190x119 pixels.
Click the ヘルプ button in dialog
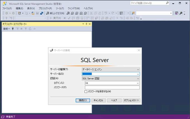(x=114, y=100)
